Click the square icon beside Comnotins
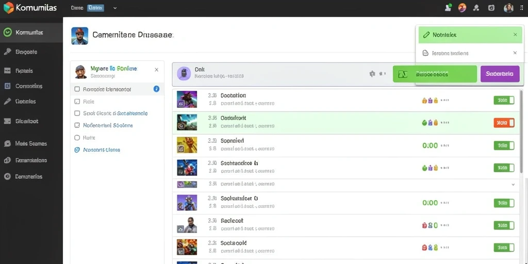 click(x=7, y=86)
